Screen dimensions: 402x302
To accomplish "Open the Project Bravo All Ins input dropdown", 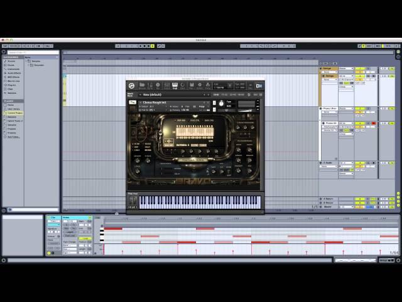I will point(346,123).
